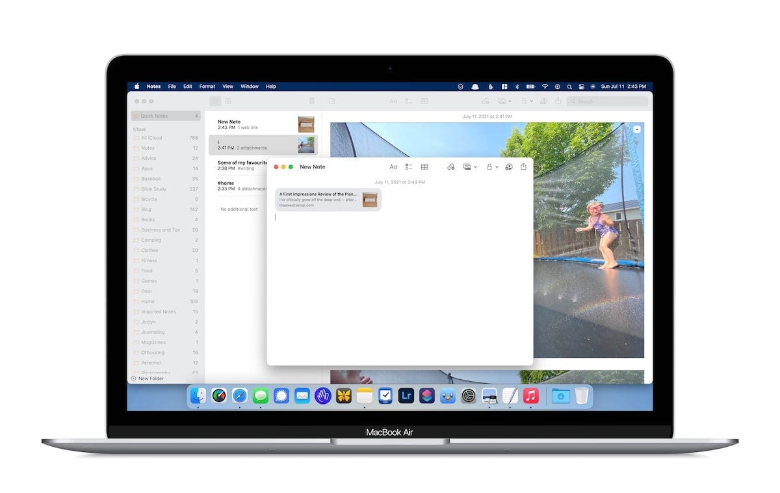780x493 pixels.
Task: Open Messages from the Dock
Action: [261, 395]
